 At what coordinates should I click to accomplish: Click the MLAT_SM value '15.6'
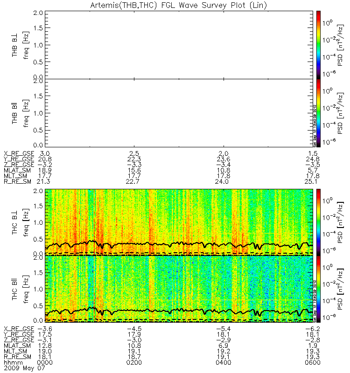pos(134,170)
